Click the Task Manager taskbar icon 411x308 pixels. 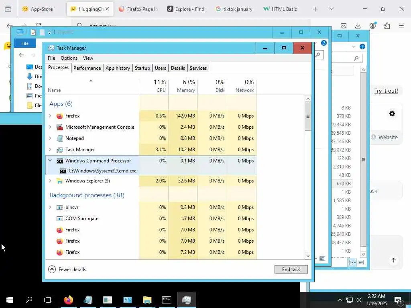click(x=186, y=300)
